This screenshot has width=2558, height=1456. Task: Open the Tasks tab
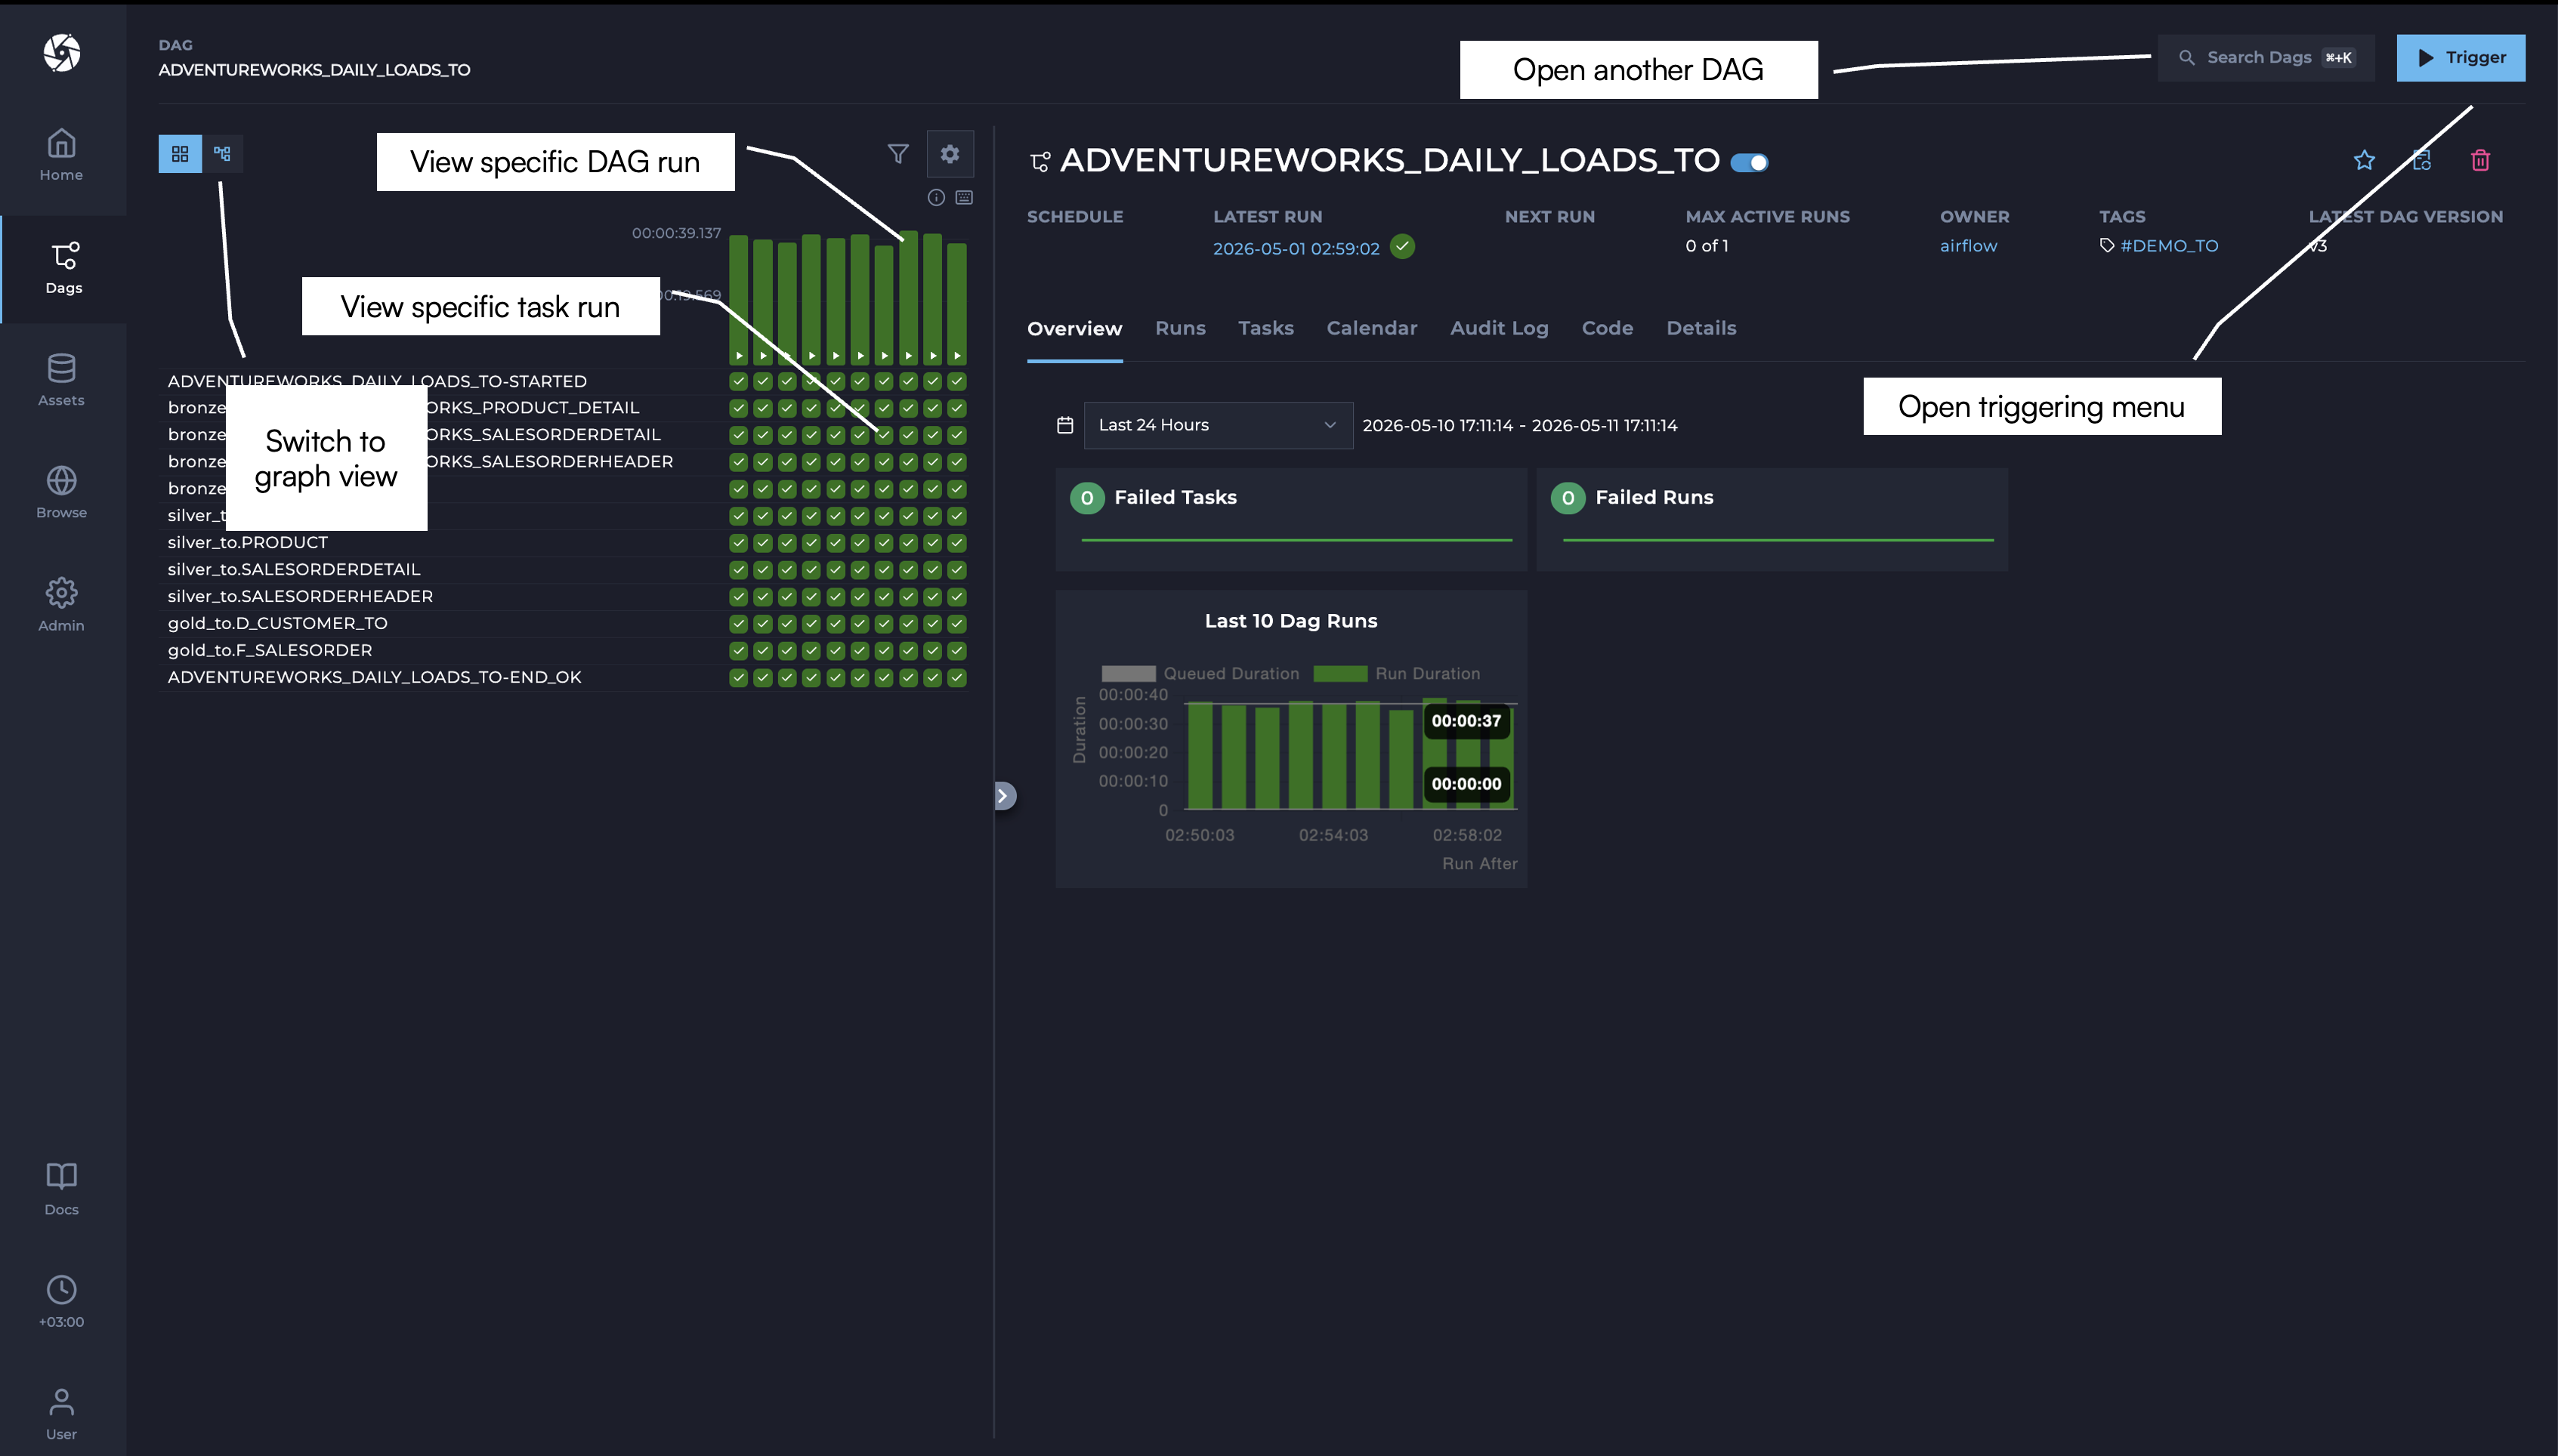click(x=1265, y=328)
